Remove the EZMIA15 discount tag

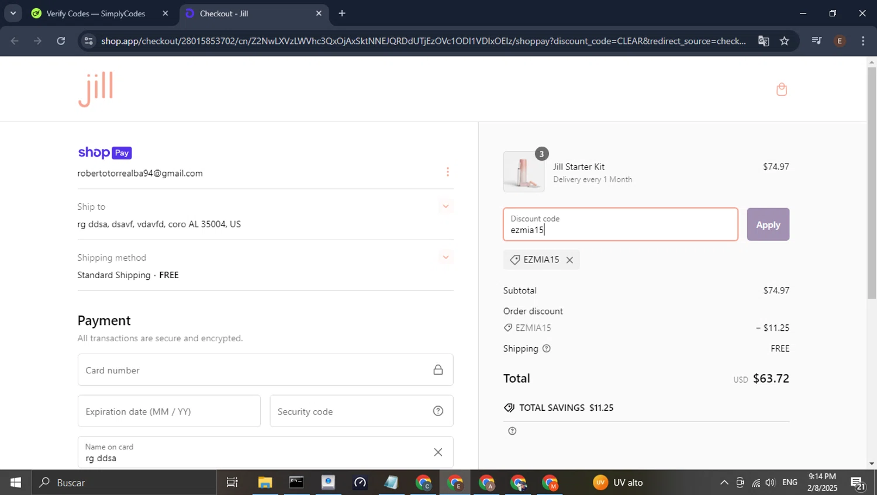pos(569,260)
